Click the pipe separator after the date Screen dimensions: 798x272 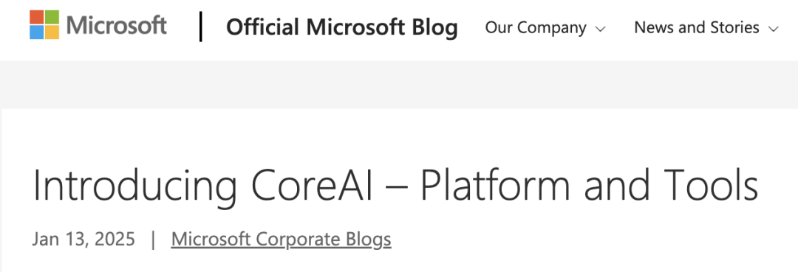pos(153,239)
